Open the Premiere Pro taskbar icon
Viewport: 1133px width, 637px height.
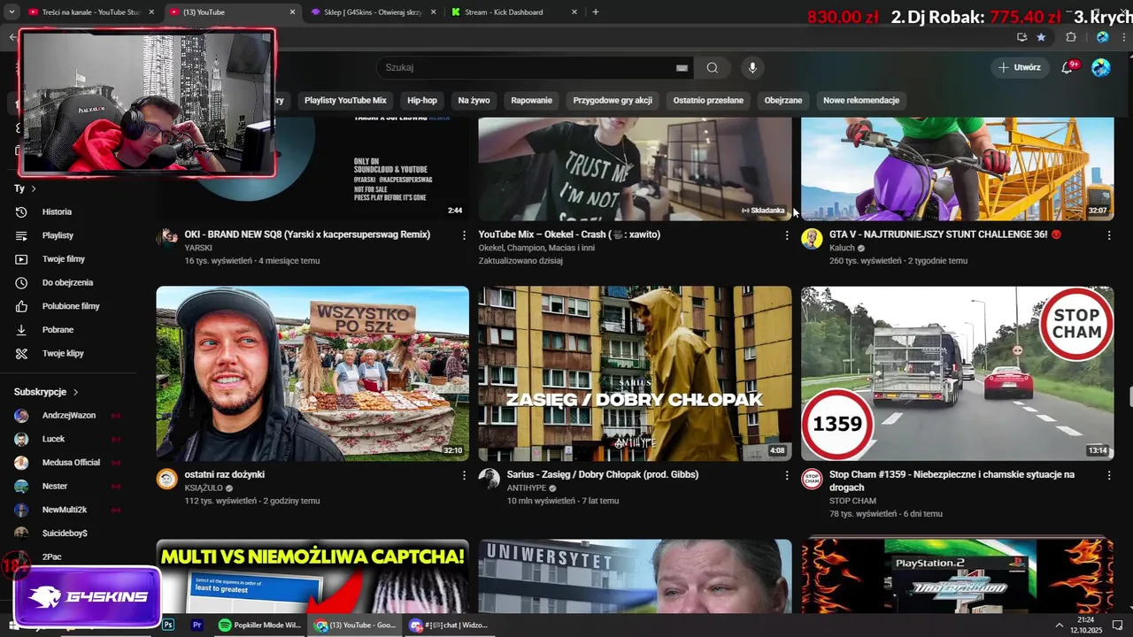197,625
